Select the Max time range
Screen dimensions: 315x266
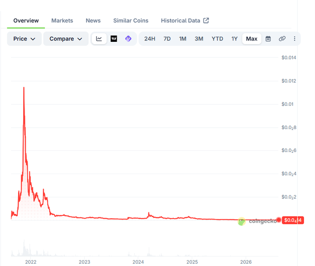pyautogui.click(x=252, y=39)
